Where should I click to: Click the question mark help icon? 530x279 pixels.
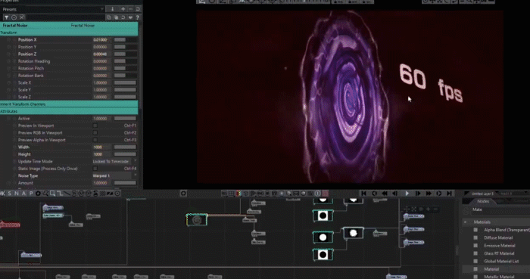click(137, 17)
